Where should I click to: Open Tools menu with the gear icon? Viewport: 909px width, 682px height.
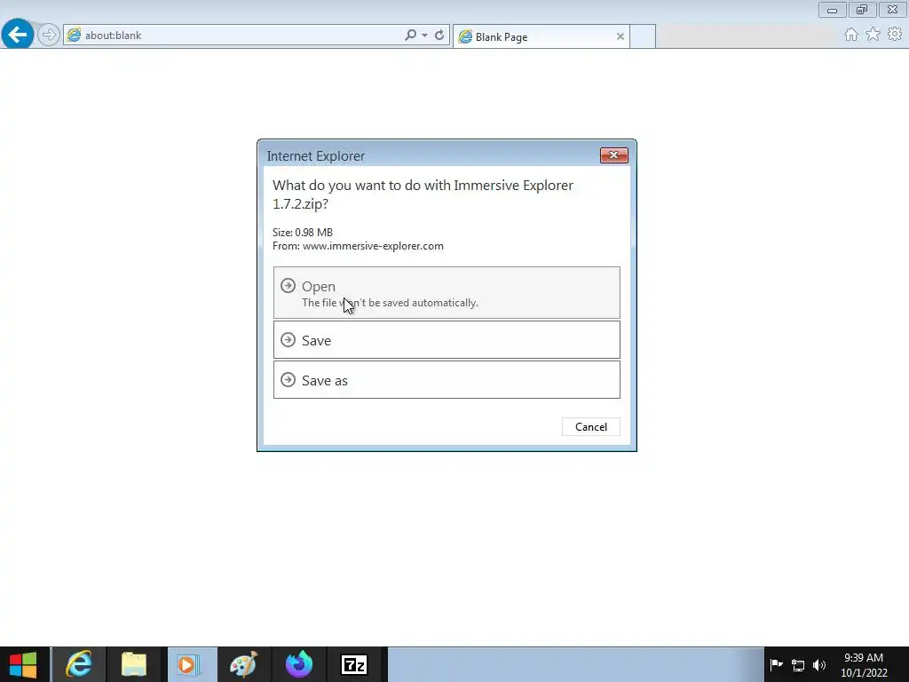click(895, 35)
